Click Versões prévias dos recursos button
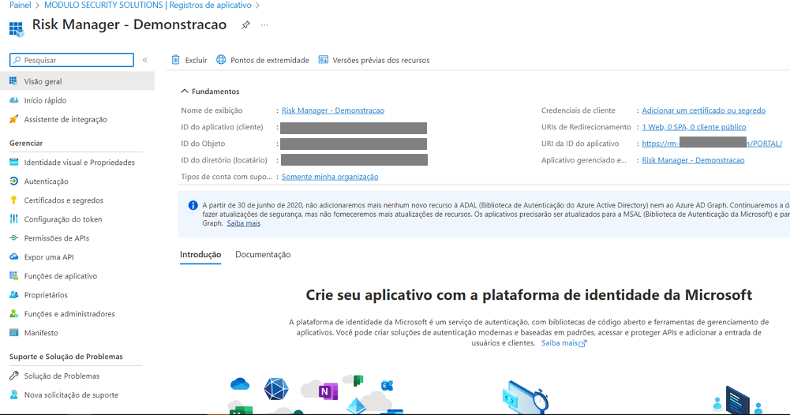The width and height of the screenshot is (790, 415). coord(374,60)
